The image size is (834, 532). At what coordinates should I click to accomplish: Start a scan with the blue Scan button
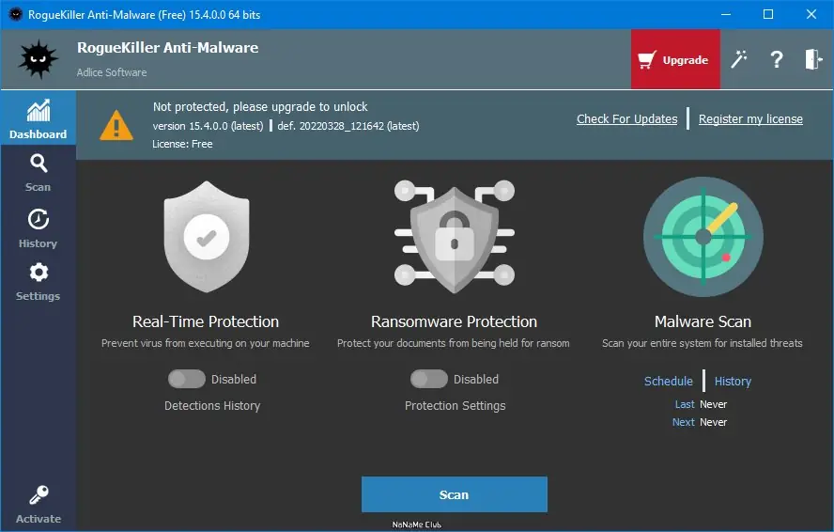pyautogui.click(x=454, y=494)
